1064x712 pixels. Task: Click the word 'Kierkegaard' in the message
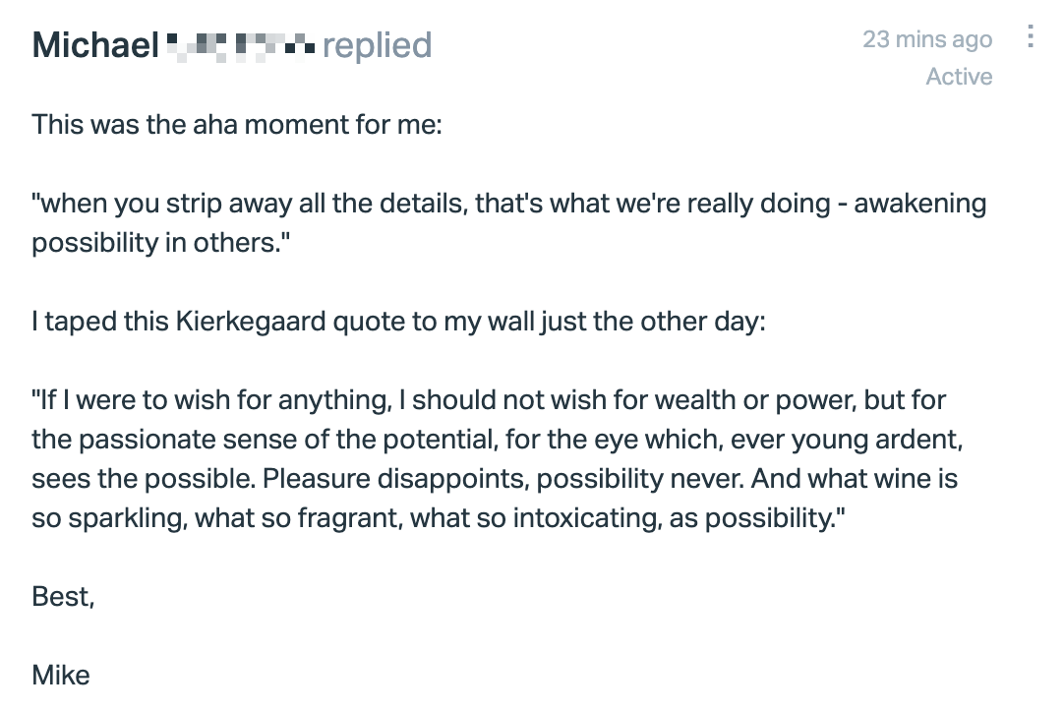[251, 322]
